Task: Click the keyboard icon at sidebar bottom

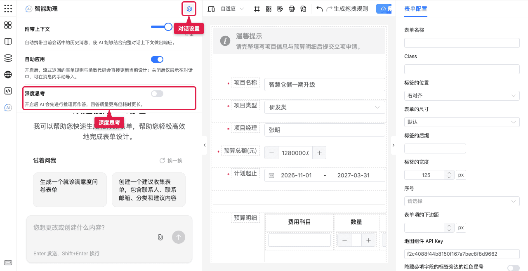Action: 8,263
